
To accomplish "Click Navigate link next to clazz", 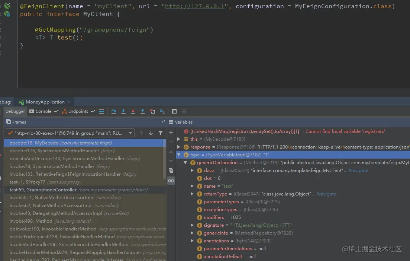I will tap(358, 171).
